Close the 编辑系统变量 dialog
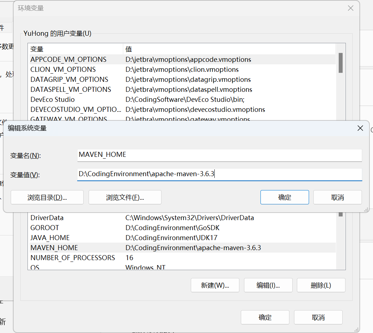 pyautogui.click(x=360, y=128)
